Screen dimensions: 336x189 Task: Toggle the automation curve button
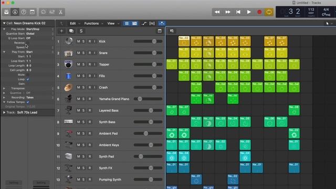(x=144, y=23)
